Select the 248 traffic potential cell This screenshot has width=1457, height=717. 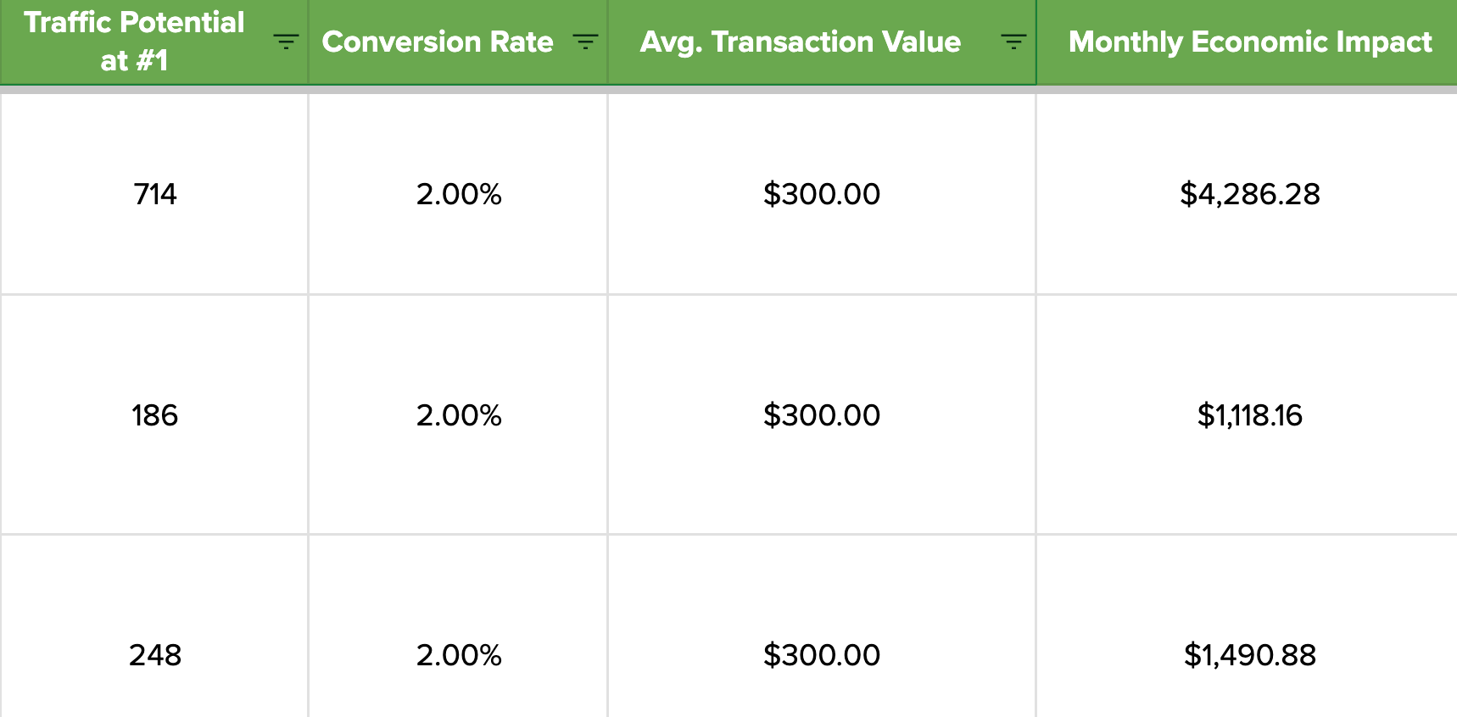tap(154, 655)
